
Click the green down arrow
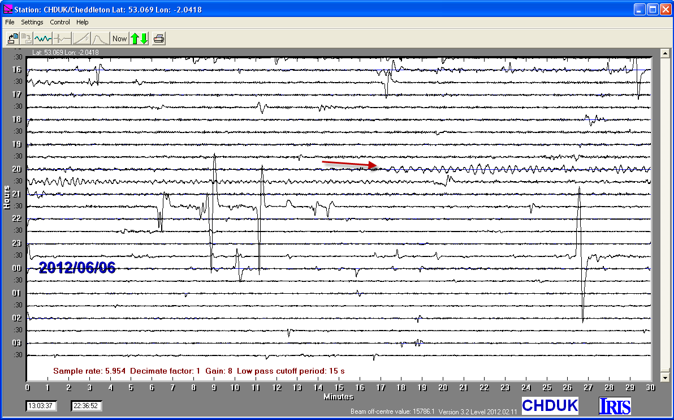[144, 38]
